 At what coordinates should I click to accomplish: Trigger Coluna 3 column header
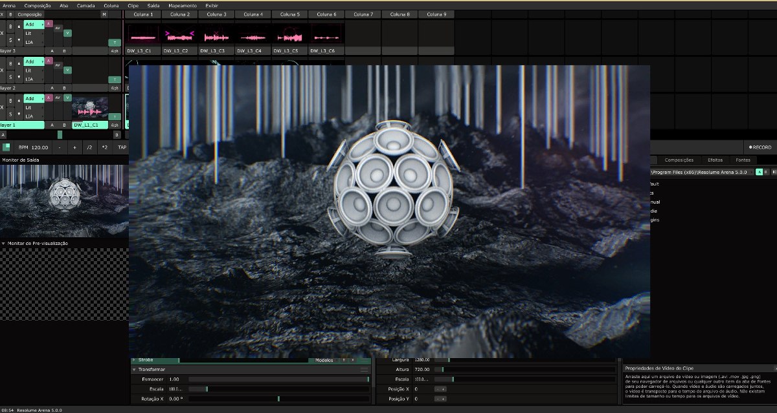tap(216, 14)
